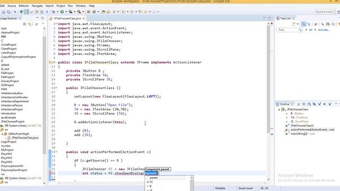Click the Back navigation arrow in toolbar
Screen dimensions: 340x191
[146, 12]
